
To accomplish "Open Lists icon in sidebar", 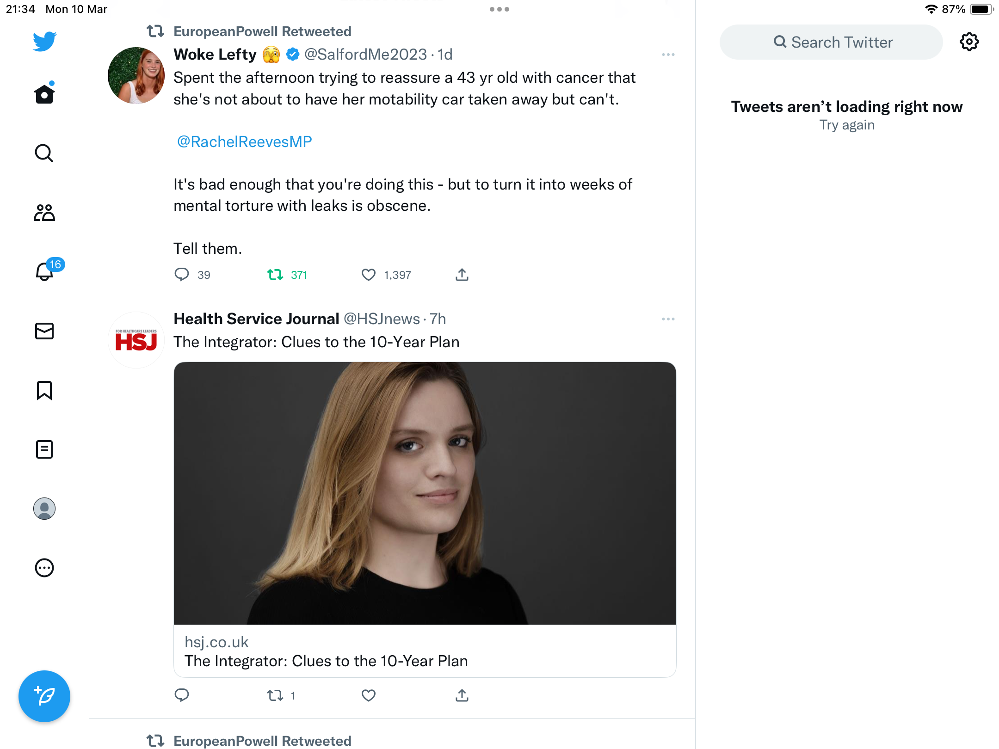I will (x=44, y=449).
